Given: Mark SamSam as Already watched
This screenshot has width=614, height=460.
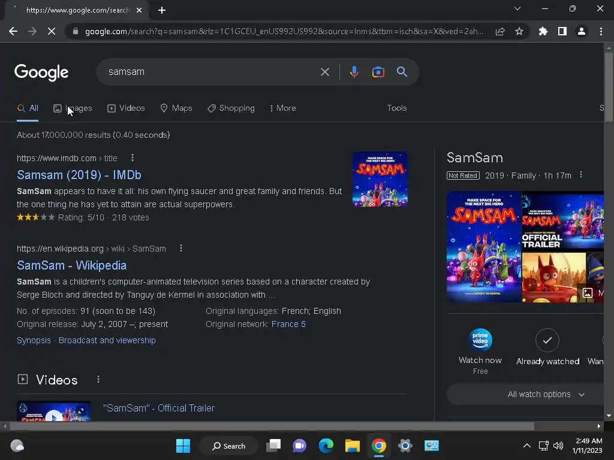Looking at the screenshot, I should pyautogui.click(x=547, y=347).
